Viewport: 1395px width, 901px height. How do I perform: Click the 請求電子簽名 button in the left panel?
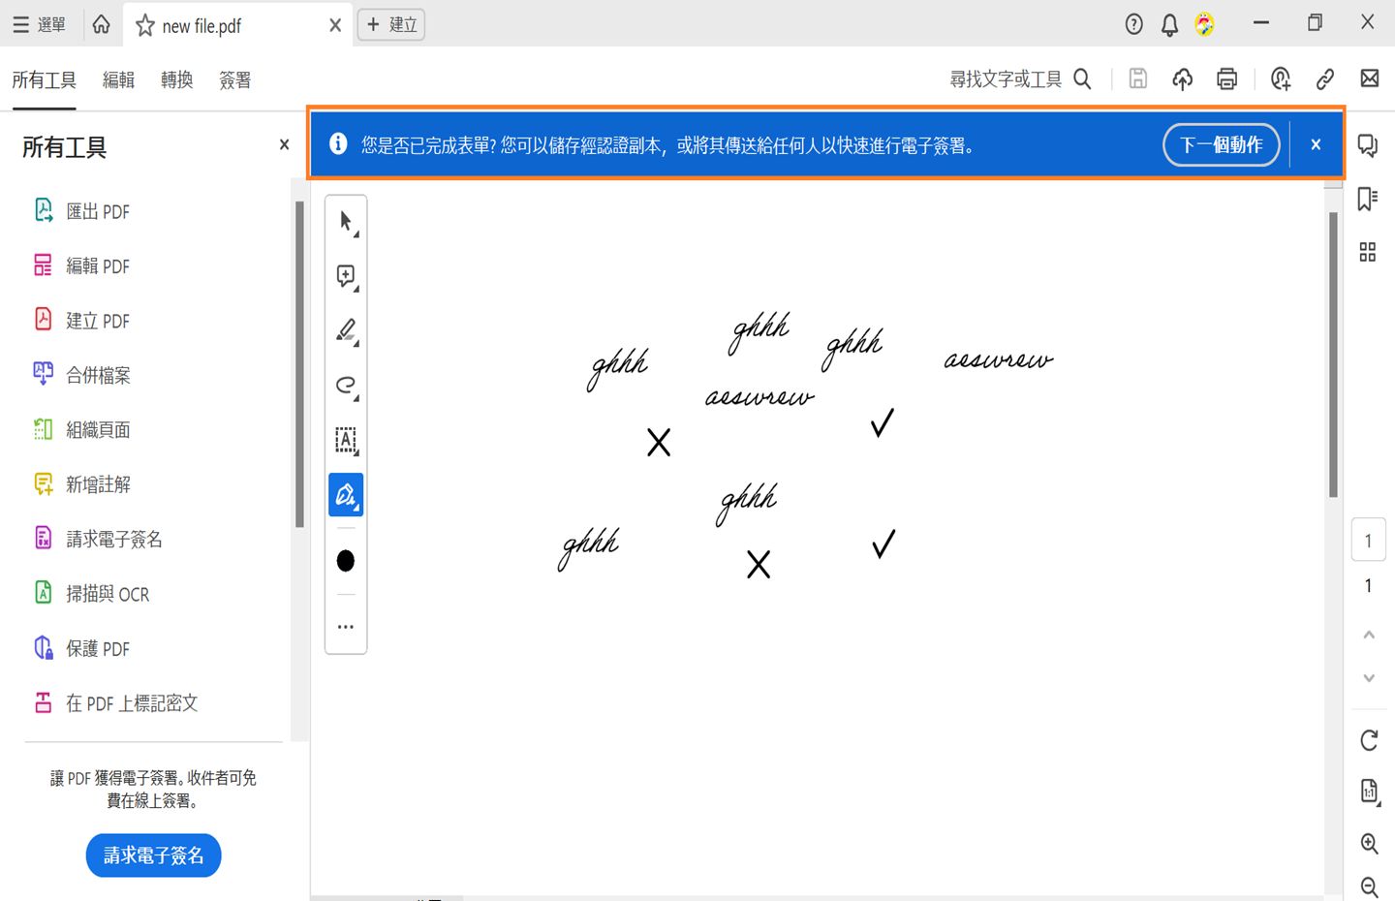152,855
